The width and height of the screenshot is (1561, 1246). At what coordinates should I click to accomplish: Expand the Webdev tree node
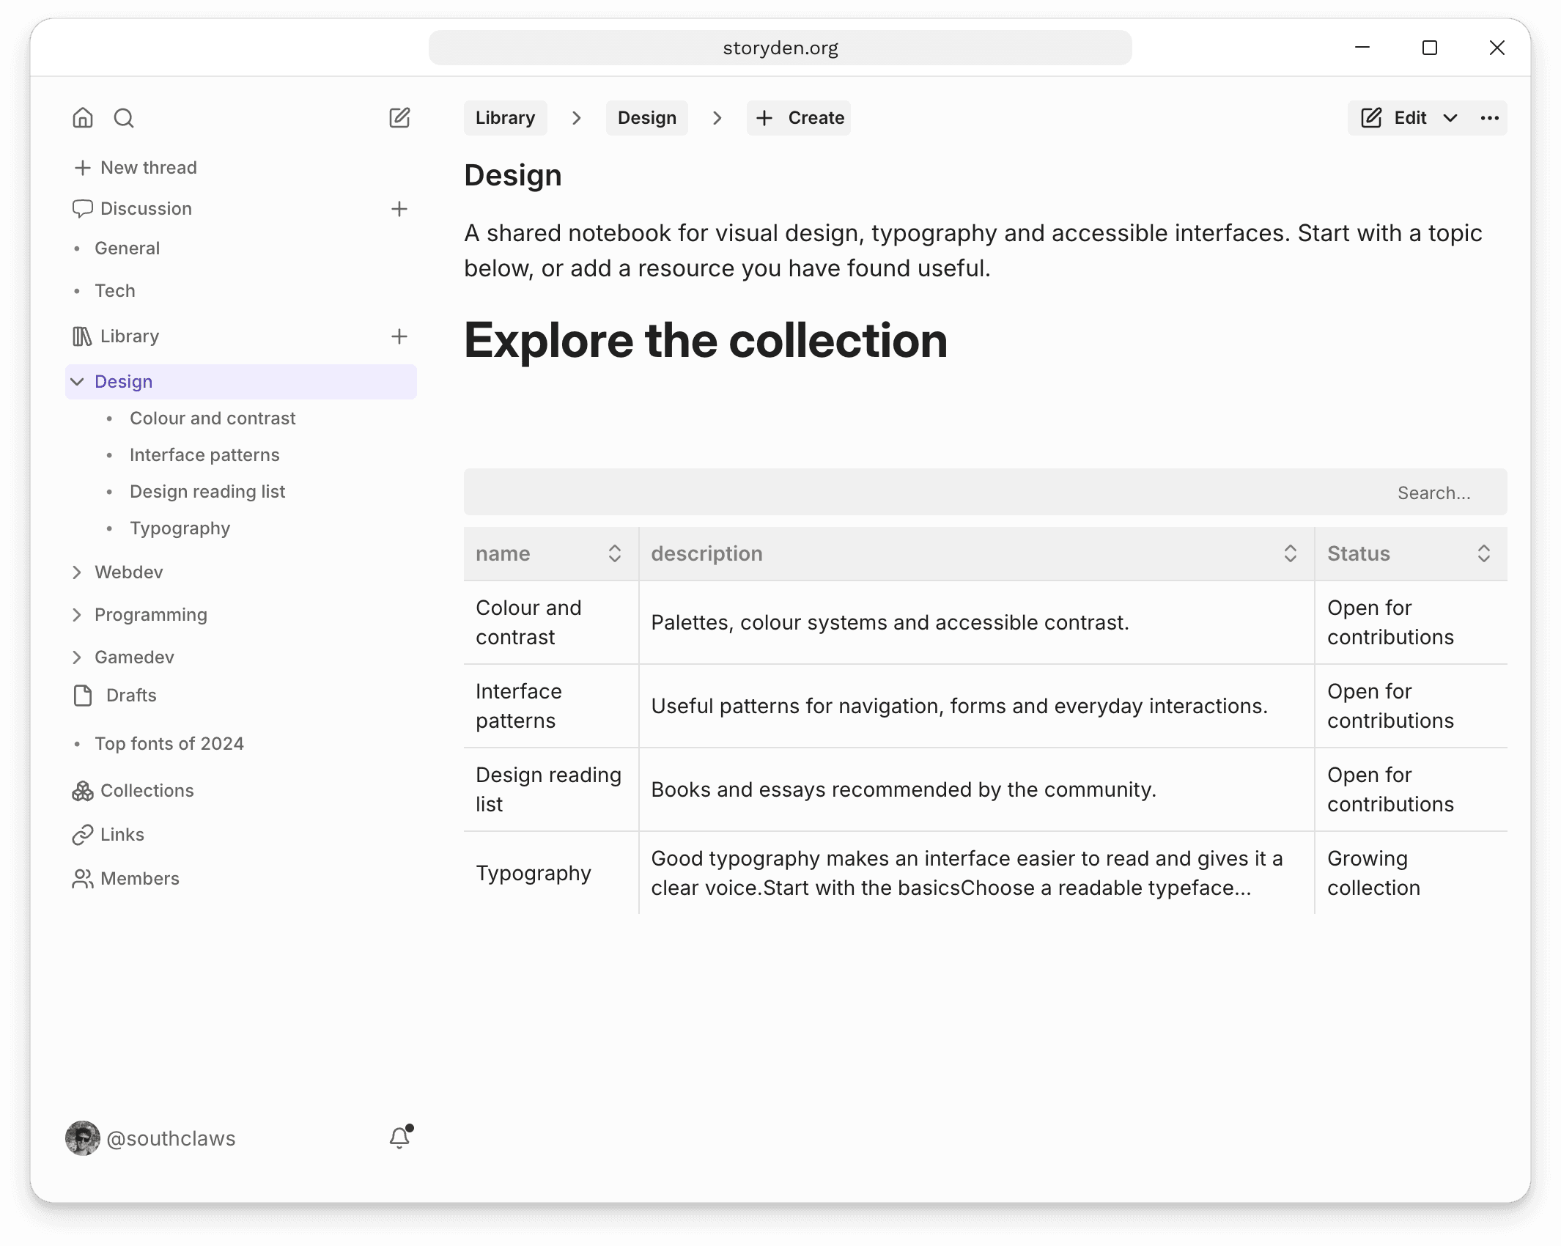pyautogui.click(x=77, y=572)
